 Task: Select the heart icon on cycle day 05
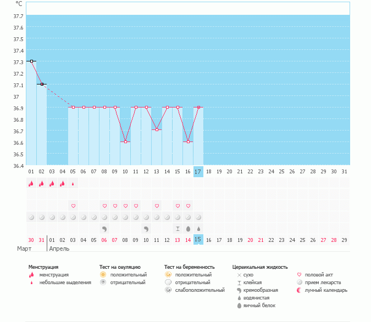pyautogui.click(x=73, y=206)
